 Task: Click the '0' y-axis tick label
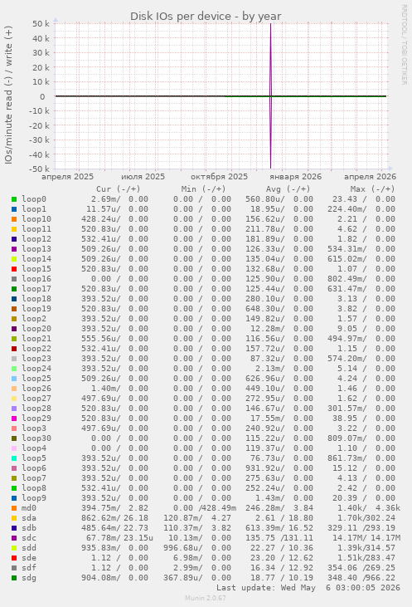click(42, 97)
